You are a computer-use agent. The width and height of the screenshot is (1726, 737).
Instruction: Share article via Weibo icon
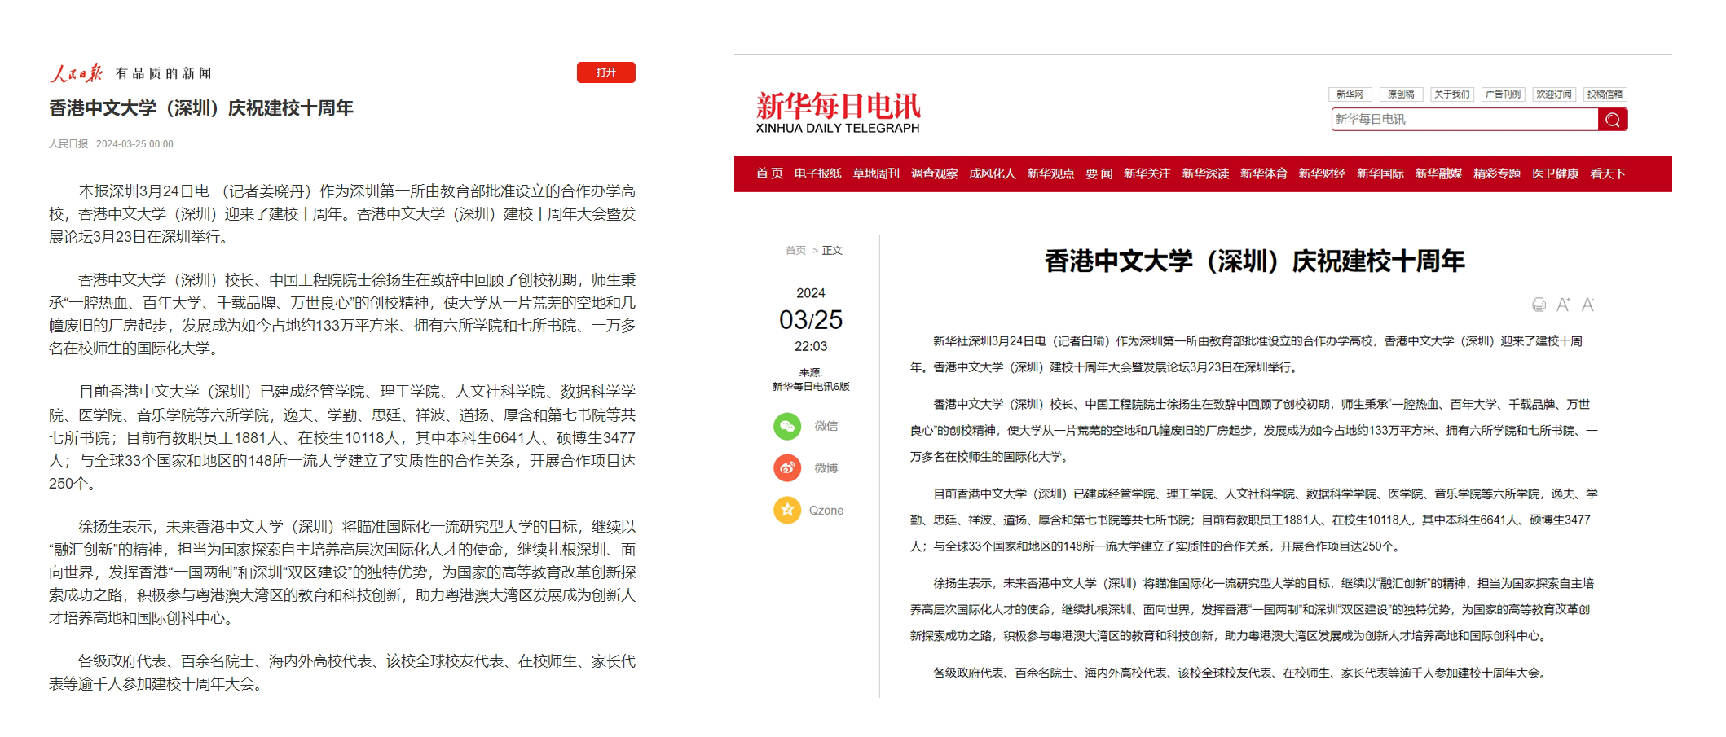(786, 468)
